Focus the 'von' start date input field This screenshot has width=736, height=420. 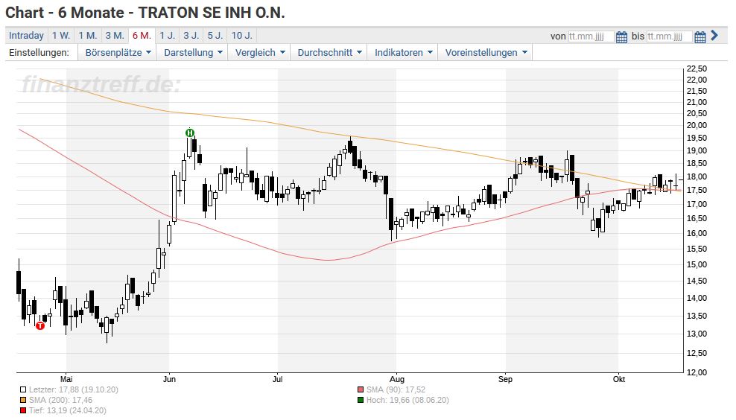tap(591, 36)
